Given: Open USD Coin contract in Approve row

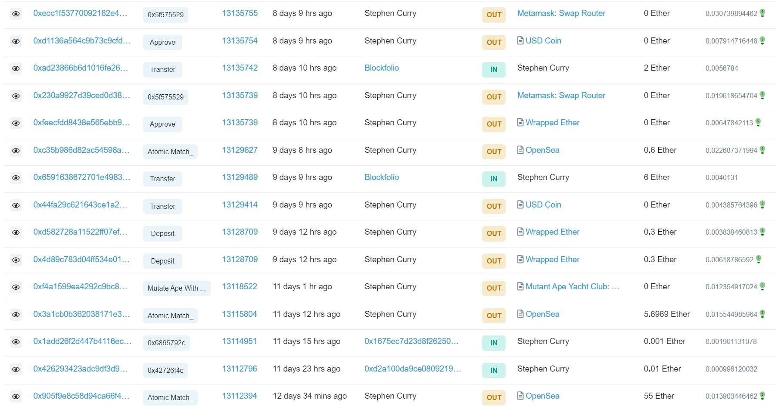Looking at the screenshot, I should click(543, 41).
